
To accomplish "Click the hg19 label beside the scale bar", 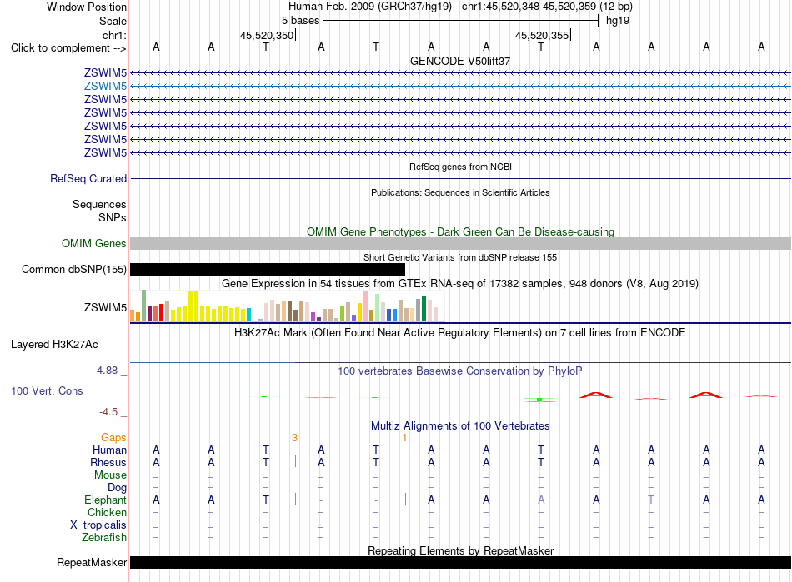I will click(618, 21).
